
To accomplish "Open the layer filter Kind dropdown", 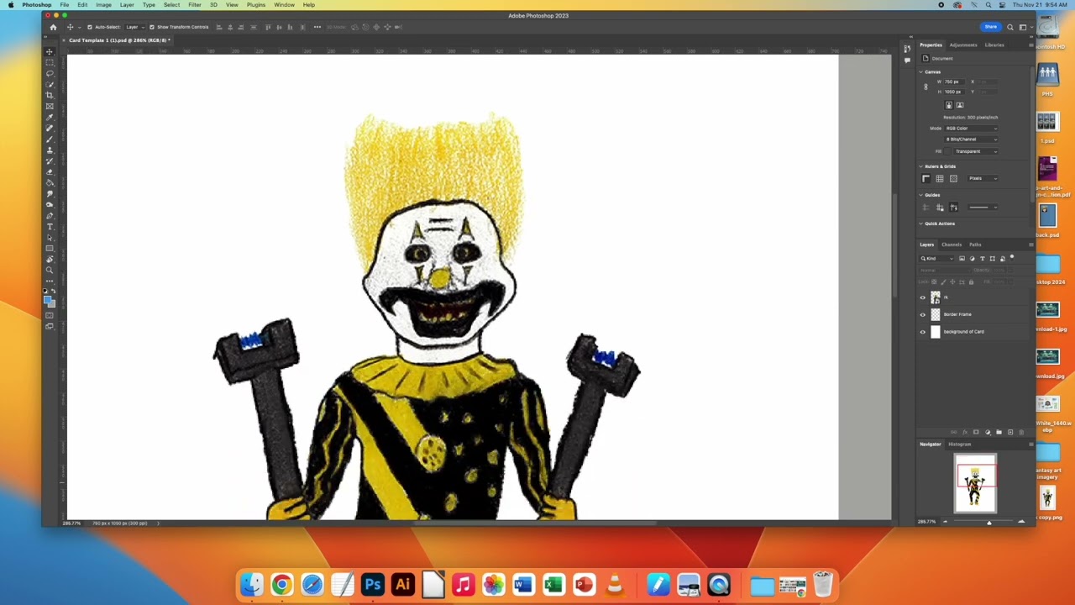I will point(938,259).
